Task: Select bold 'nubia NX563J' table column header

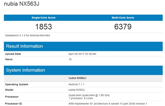Action: click(77, 78)
